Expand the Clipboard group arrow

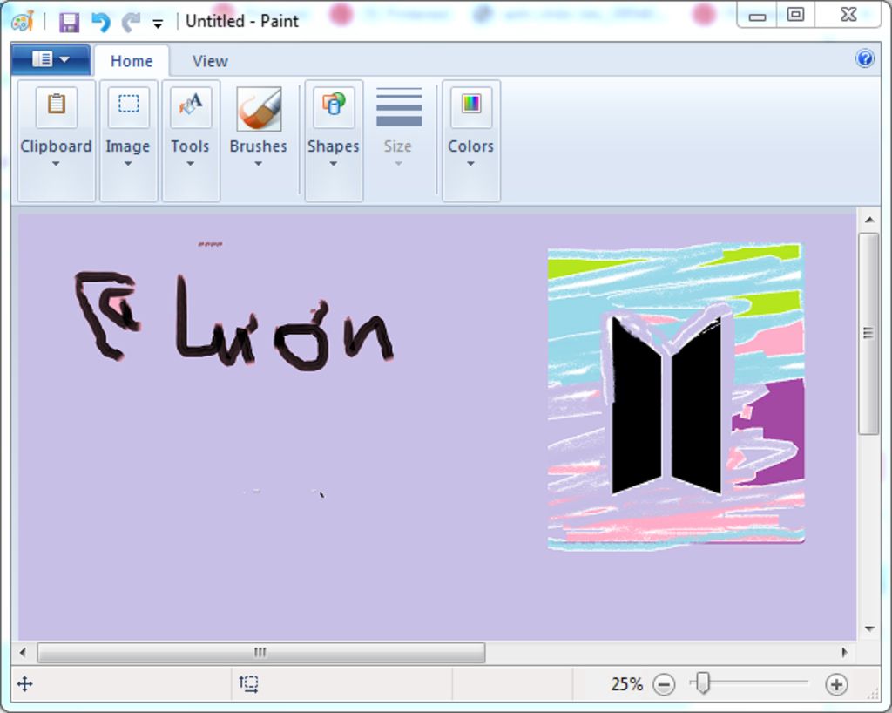click(x=56, y=164)
